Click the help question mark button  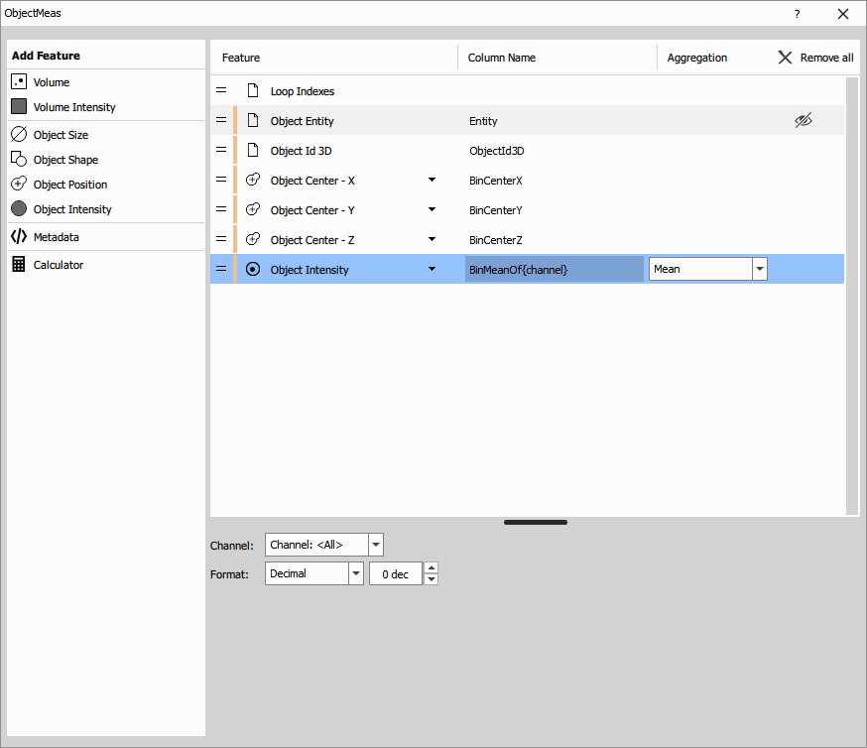pyautogui.click(x=797, y=14)
